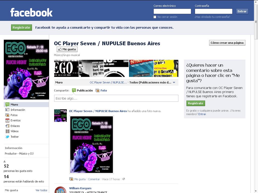Click Productor - Músico y DJ text
The width and height of the screenshot is (258, 193).
(x=19, y=154)
